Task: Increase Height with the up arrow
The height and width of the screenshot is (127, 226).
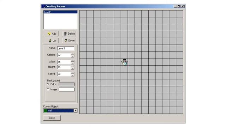Action: point(72,66)
